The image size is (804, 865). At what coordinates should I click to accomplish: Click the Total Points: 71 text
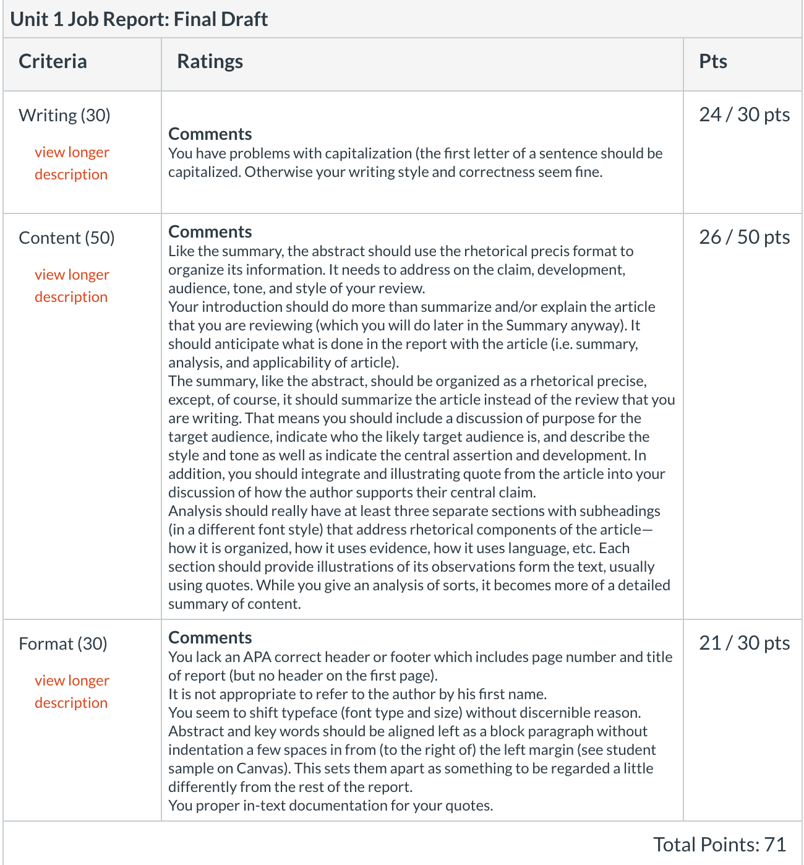coord(720,845)
